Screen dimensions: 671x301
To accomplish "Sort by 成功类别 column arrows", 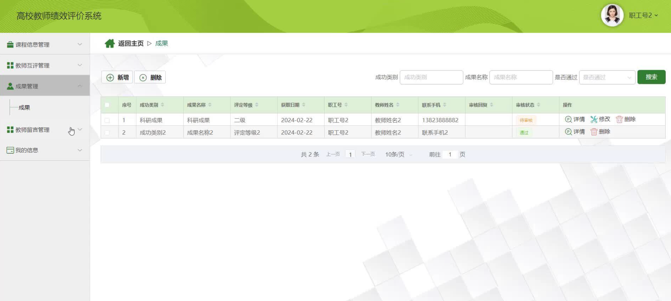I will click(x=162, y=105).
